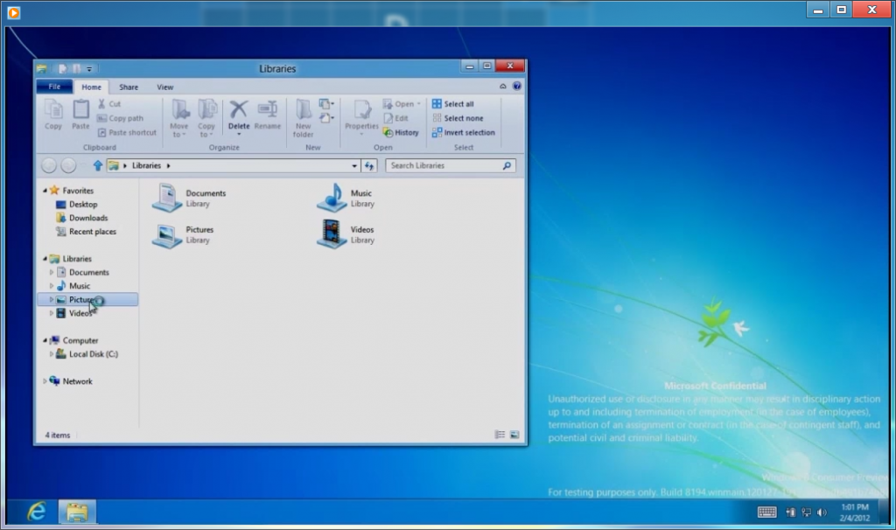
Task: Open the Copy to menu
Action: click(x=206, y=118)
